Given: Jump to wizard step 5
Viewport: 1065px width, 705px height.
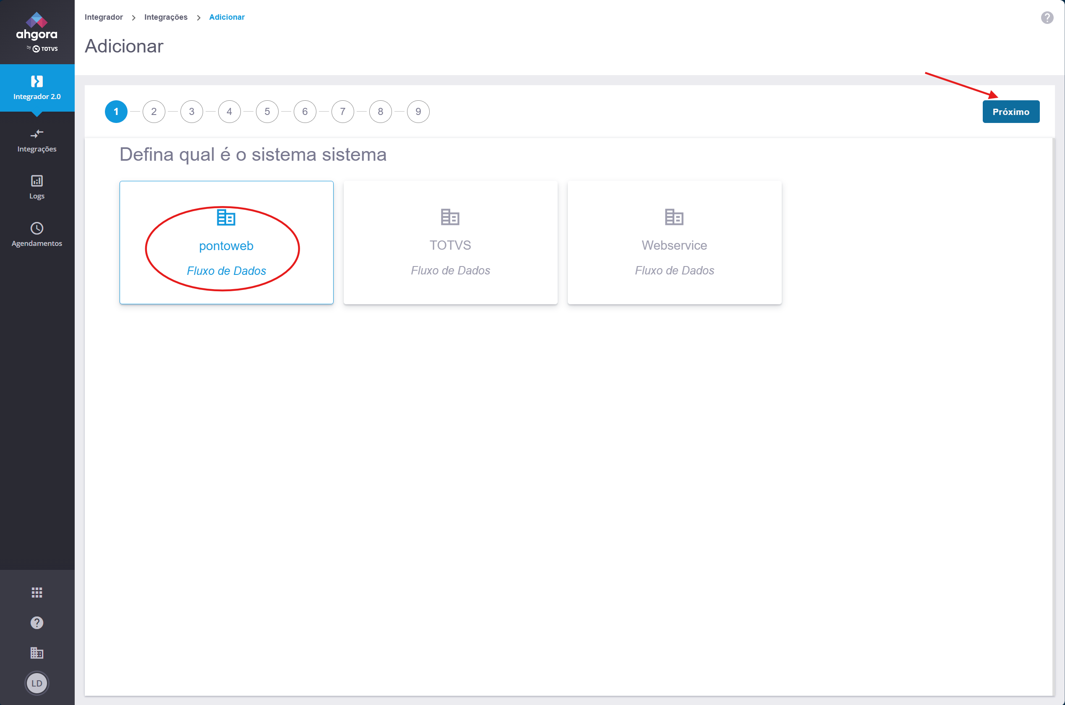Looking at the screenshot, I should (267, 112).
